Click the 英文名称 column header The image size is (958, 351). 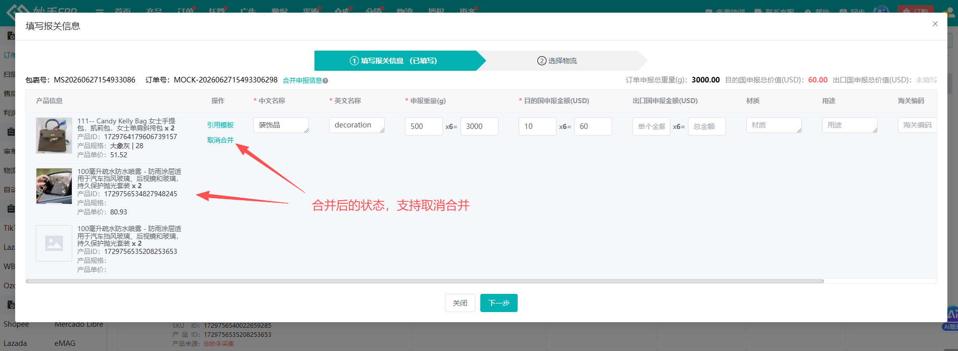pyautogui.click(x=347, y=101)
